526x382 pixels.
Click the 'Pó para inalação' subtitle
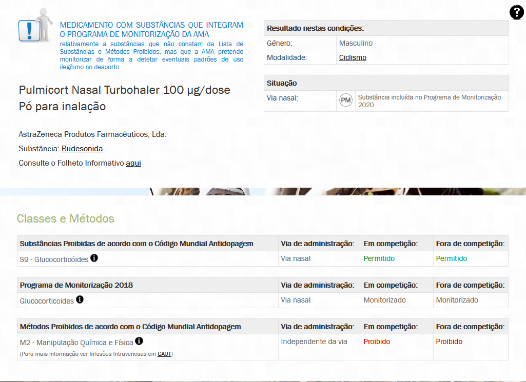pos(63,107)
